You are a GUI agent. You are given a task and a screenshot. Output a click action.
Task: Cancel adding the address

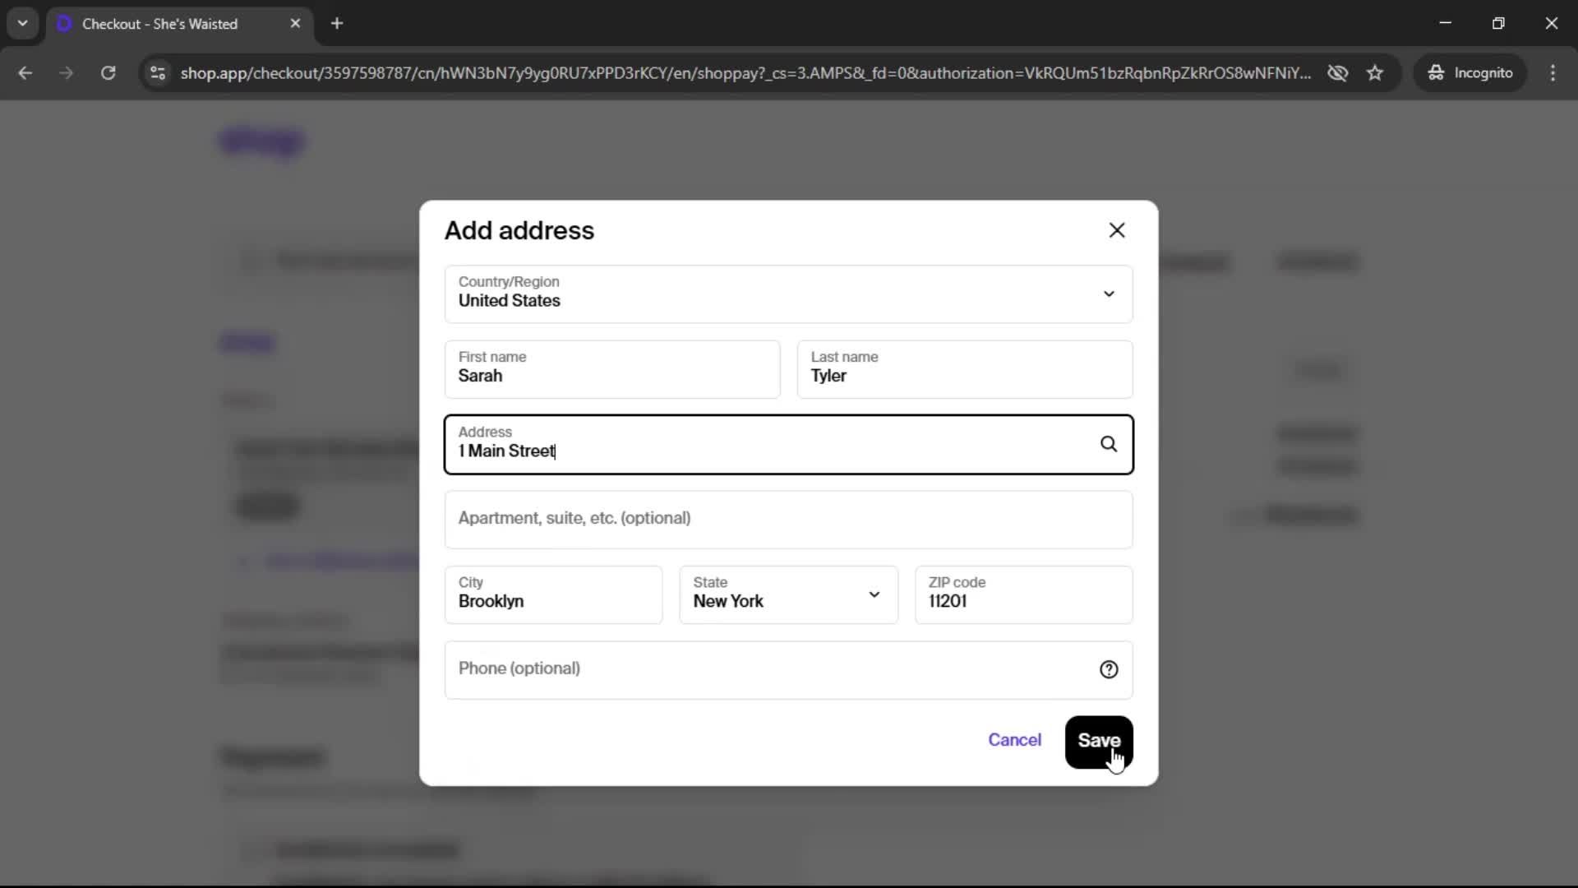tap(1014, 740)
